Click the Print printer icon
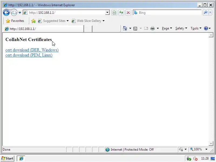 click(x=153, y=29)
